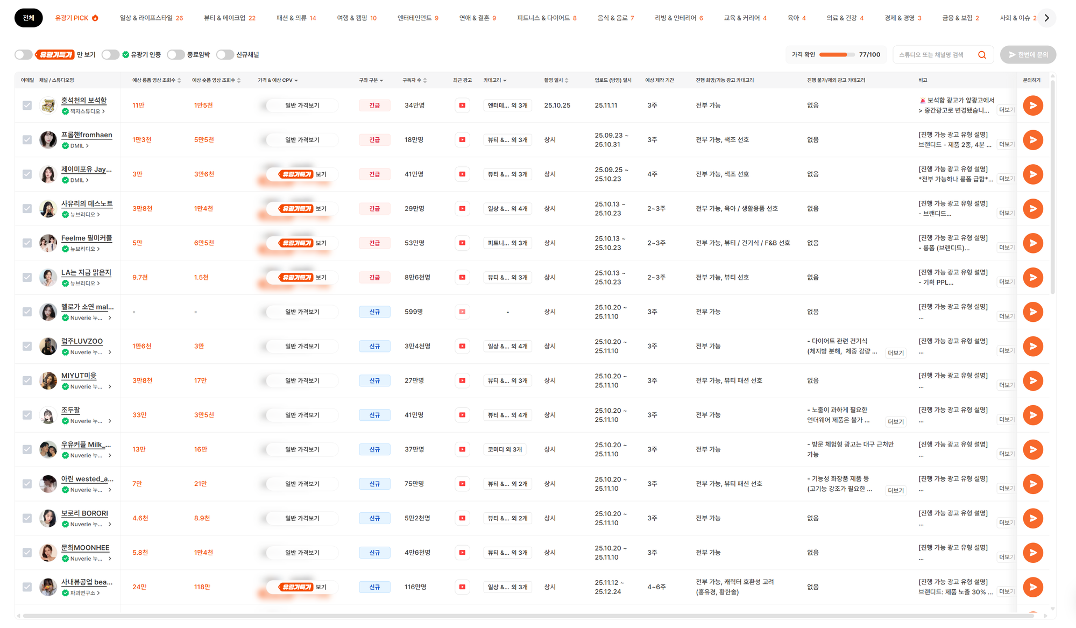This screenshot has width=1076, height=628.
Task: Expand the 구좌 구분 column filter
Action: coord(371,80)
